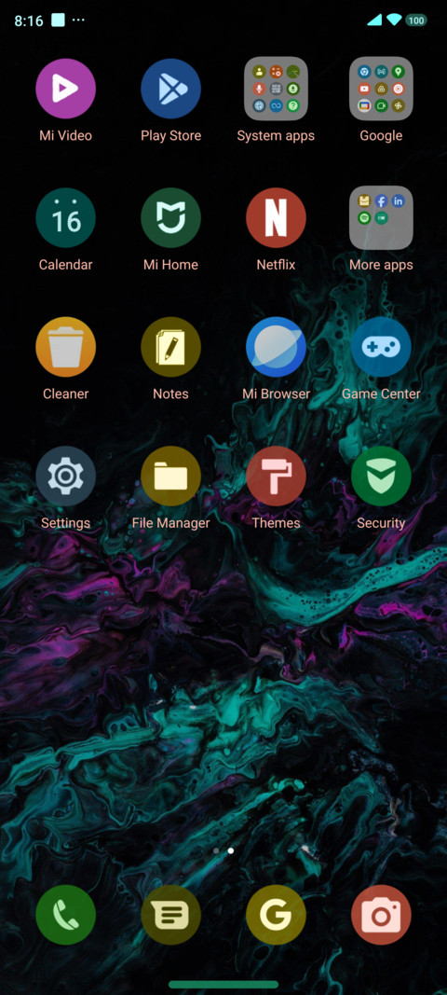This screenshot has height=995, width=447.
Task: Tap the "Notes" label
Action: [x=170, y=394]
